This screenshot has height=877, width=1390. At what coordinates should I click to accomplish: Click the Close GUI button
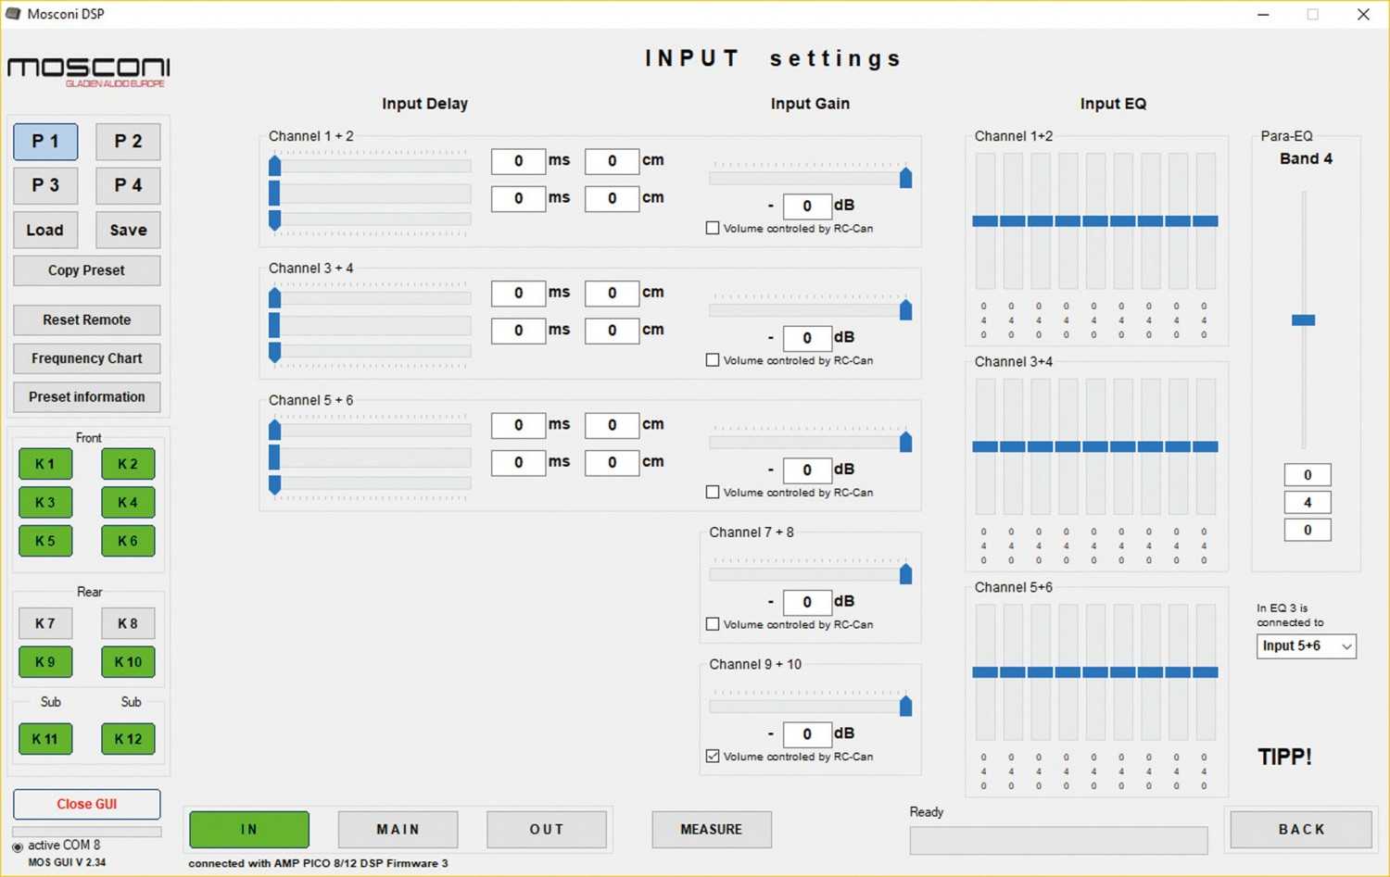click(86, 804)
